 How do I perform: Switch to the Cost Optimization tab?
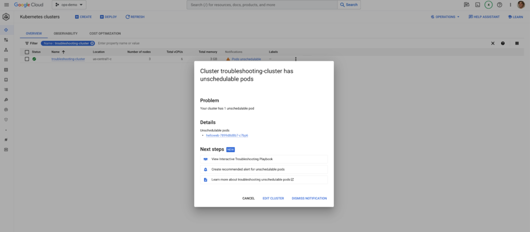click(x=105, y=33)
